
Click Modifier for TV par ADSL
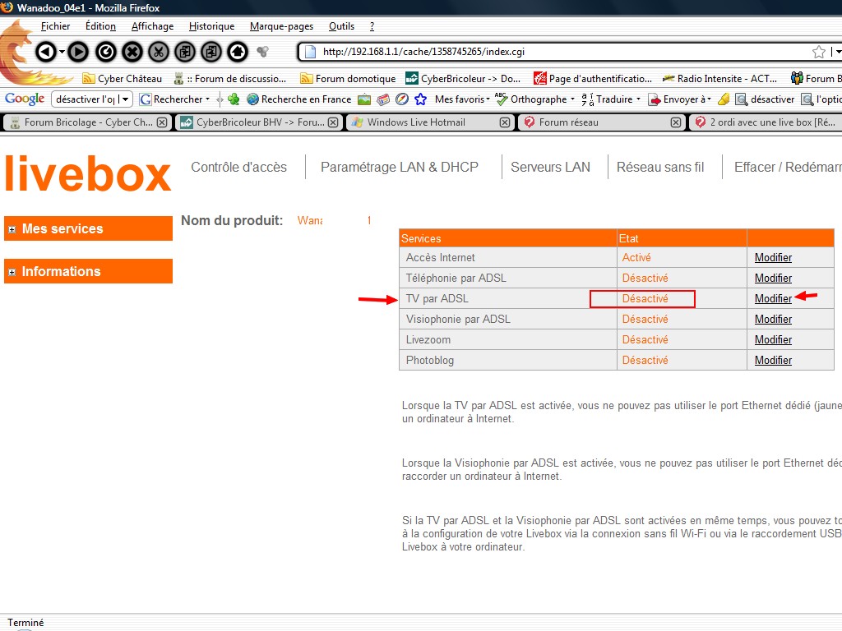point(773,299)
